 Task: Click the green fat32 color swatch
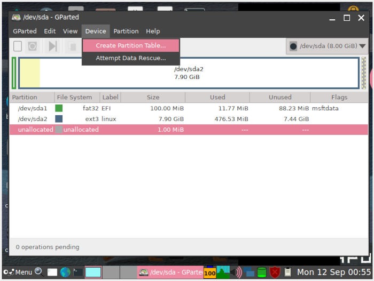pos(59,108)
